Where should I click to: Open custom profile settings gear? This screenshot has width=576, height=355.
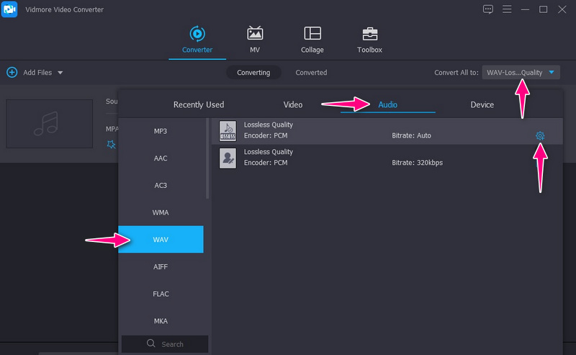pos(540,135)
